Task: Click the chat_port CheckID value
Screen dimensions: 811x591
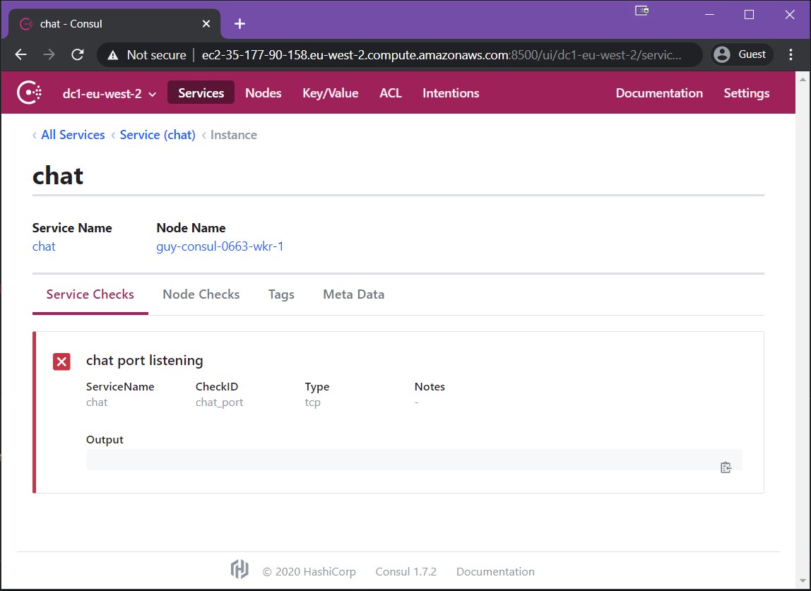Action: tap(219, 402)
